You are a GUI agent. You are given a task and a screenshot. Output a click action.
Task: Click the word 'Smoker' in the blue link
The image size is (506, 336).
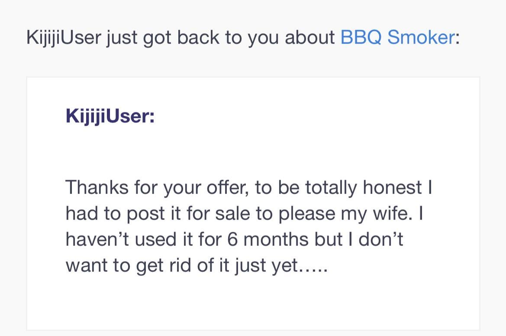click(x=421, y=37)
